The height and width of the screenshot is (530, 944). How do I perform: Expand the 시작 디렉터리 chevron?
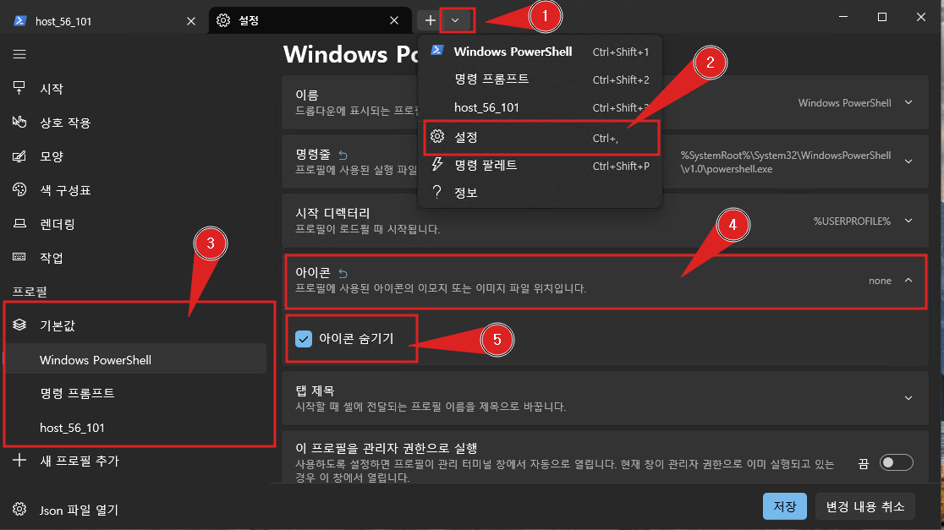[908, 221]
